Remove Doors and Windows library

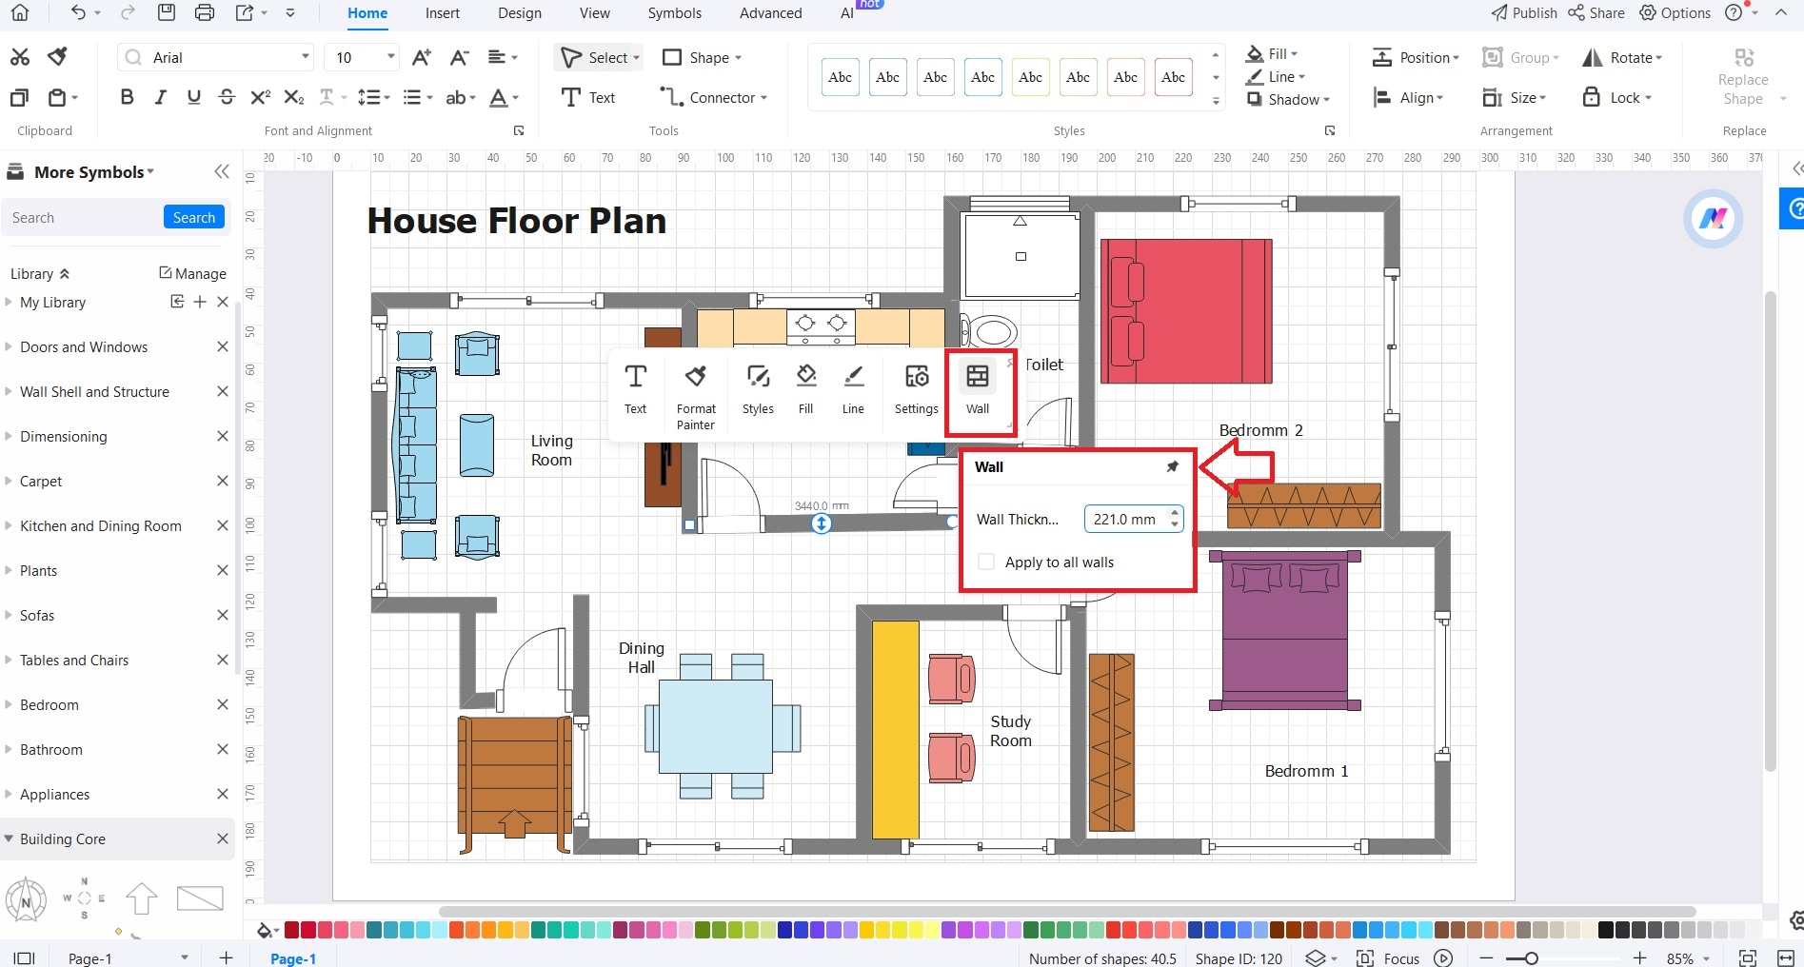click(x=223, y=346)
